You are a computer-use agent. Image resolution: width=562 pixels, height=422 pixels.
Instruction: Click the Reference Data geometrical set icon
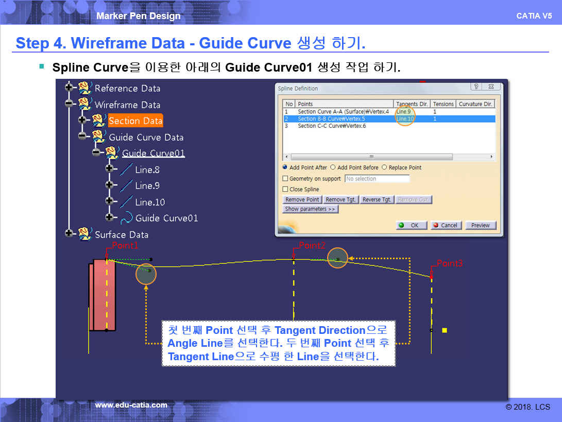[x=84, y=88]
